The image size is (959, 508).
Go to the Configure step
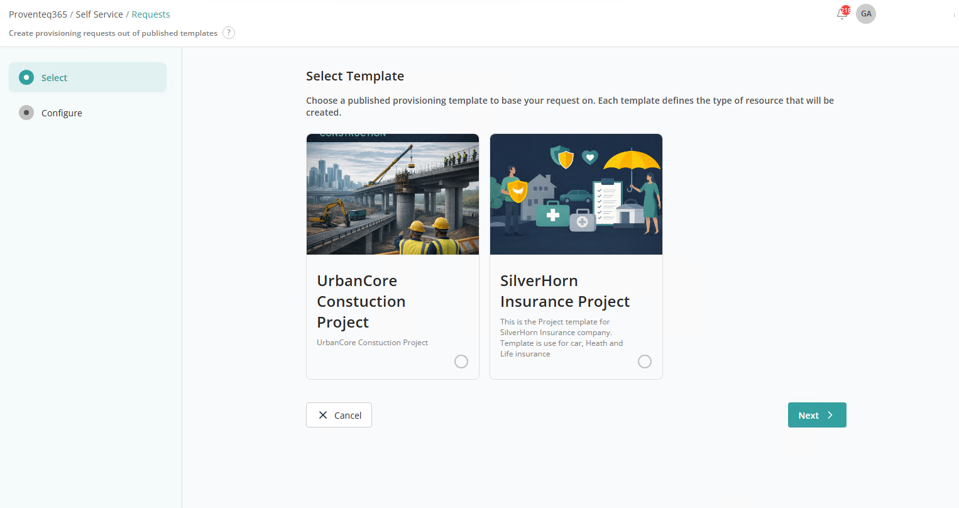point(87,113)
